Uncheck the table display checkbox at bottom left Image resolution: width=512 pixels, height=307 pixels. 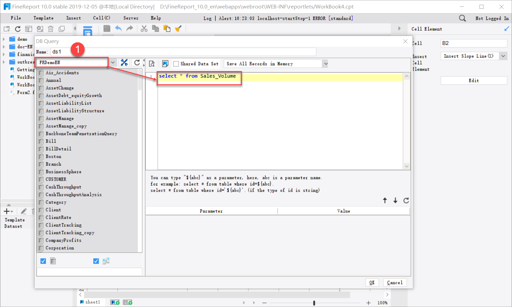pos(43,261)
